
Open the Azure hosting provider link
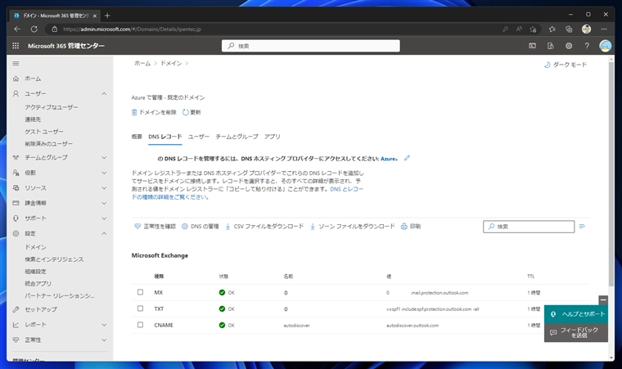[x=389, y=158]
